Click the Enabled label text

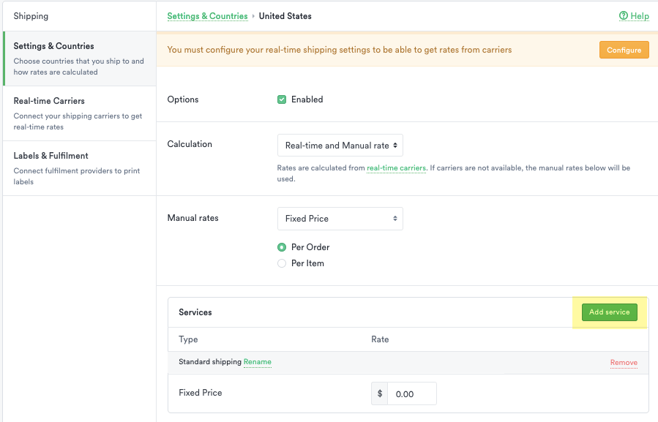[x=307, y=99]
